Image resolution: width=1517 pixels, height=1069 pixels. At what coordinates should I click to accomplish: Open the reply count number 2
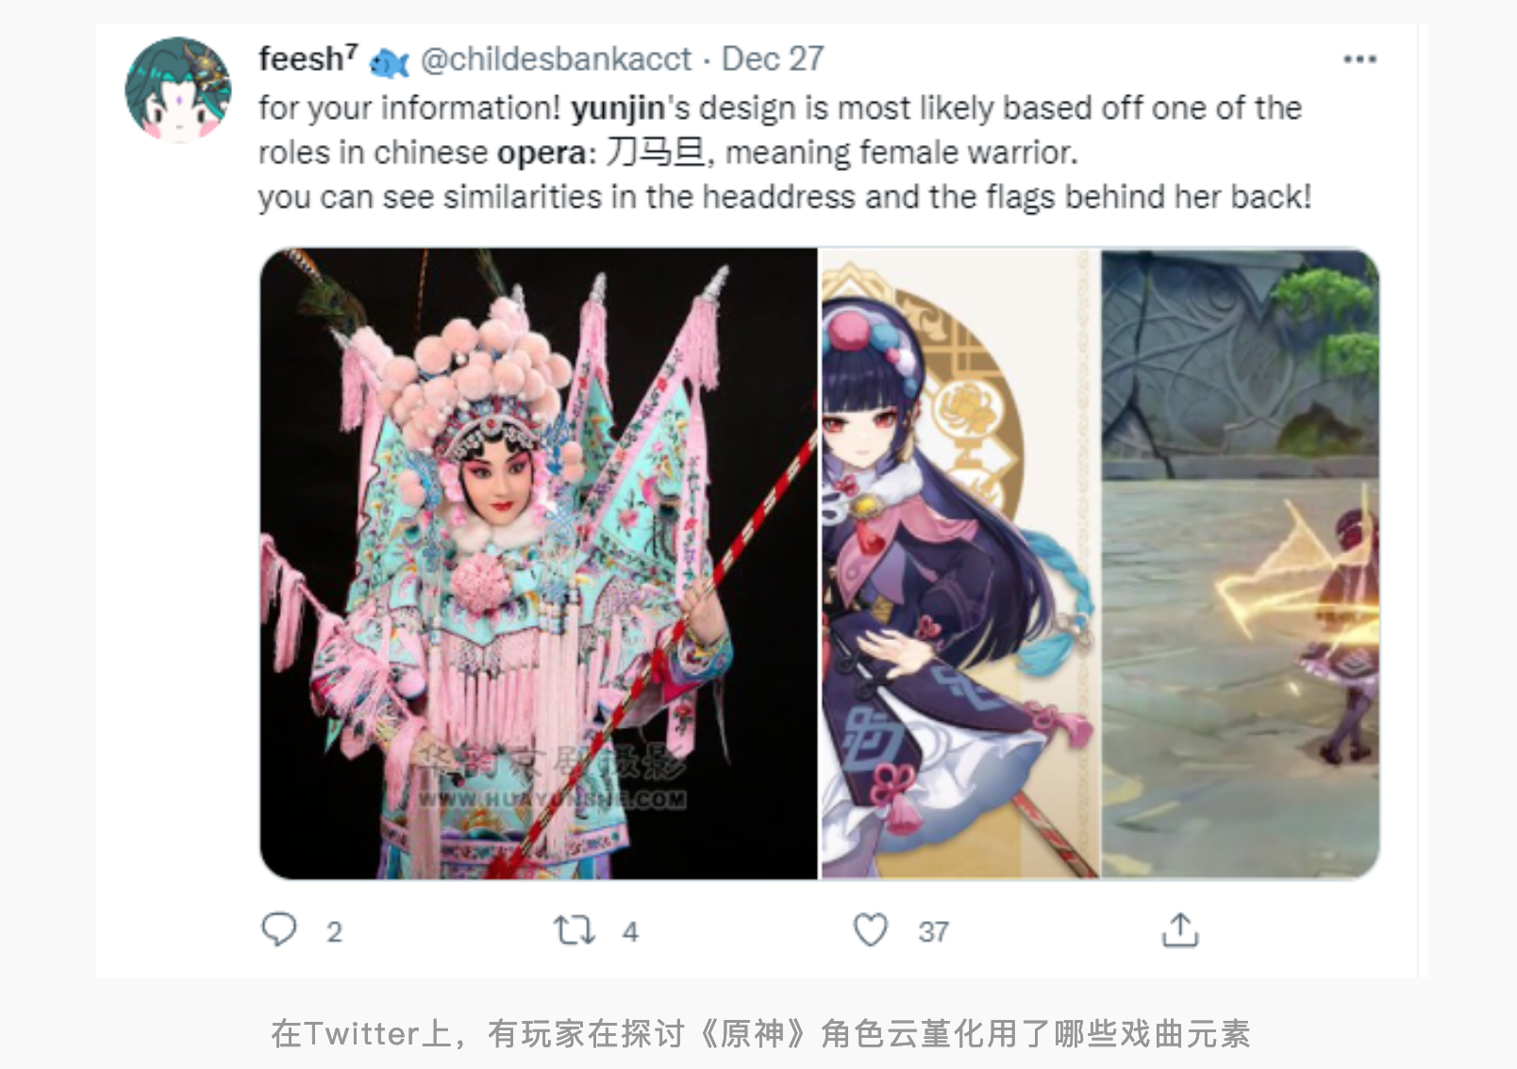click(334, 932)
